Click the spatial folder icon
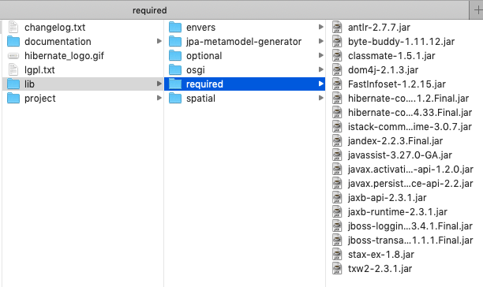The width and height of the screenshot is (483, 287). [175, 98]
